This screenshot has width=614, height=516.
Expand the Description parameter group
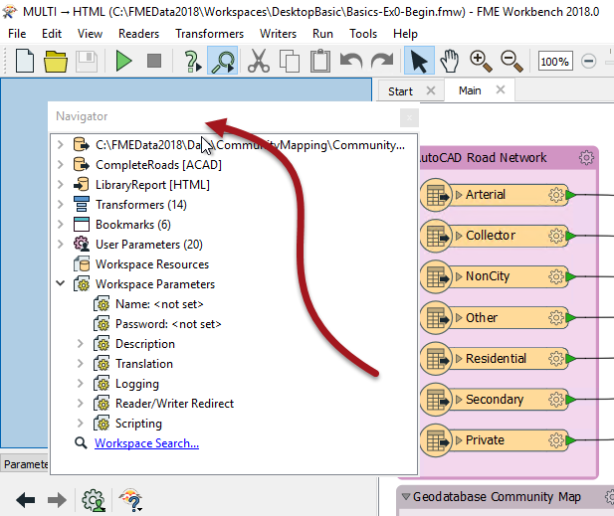pos(81,344)
